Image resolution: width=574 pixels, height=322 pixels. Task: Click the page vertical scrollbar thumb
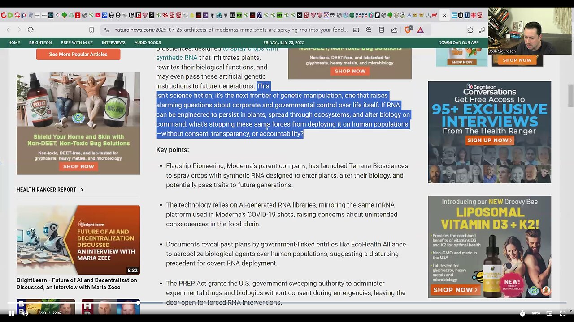[571, 95]
